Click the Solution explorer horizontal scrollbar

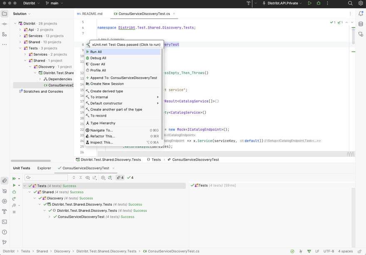(x=31, y=161)
